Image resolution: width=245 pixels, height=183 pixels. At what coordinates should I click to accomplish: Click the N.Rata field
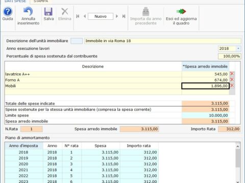point(32,129)
